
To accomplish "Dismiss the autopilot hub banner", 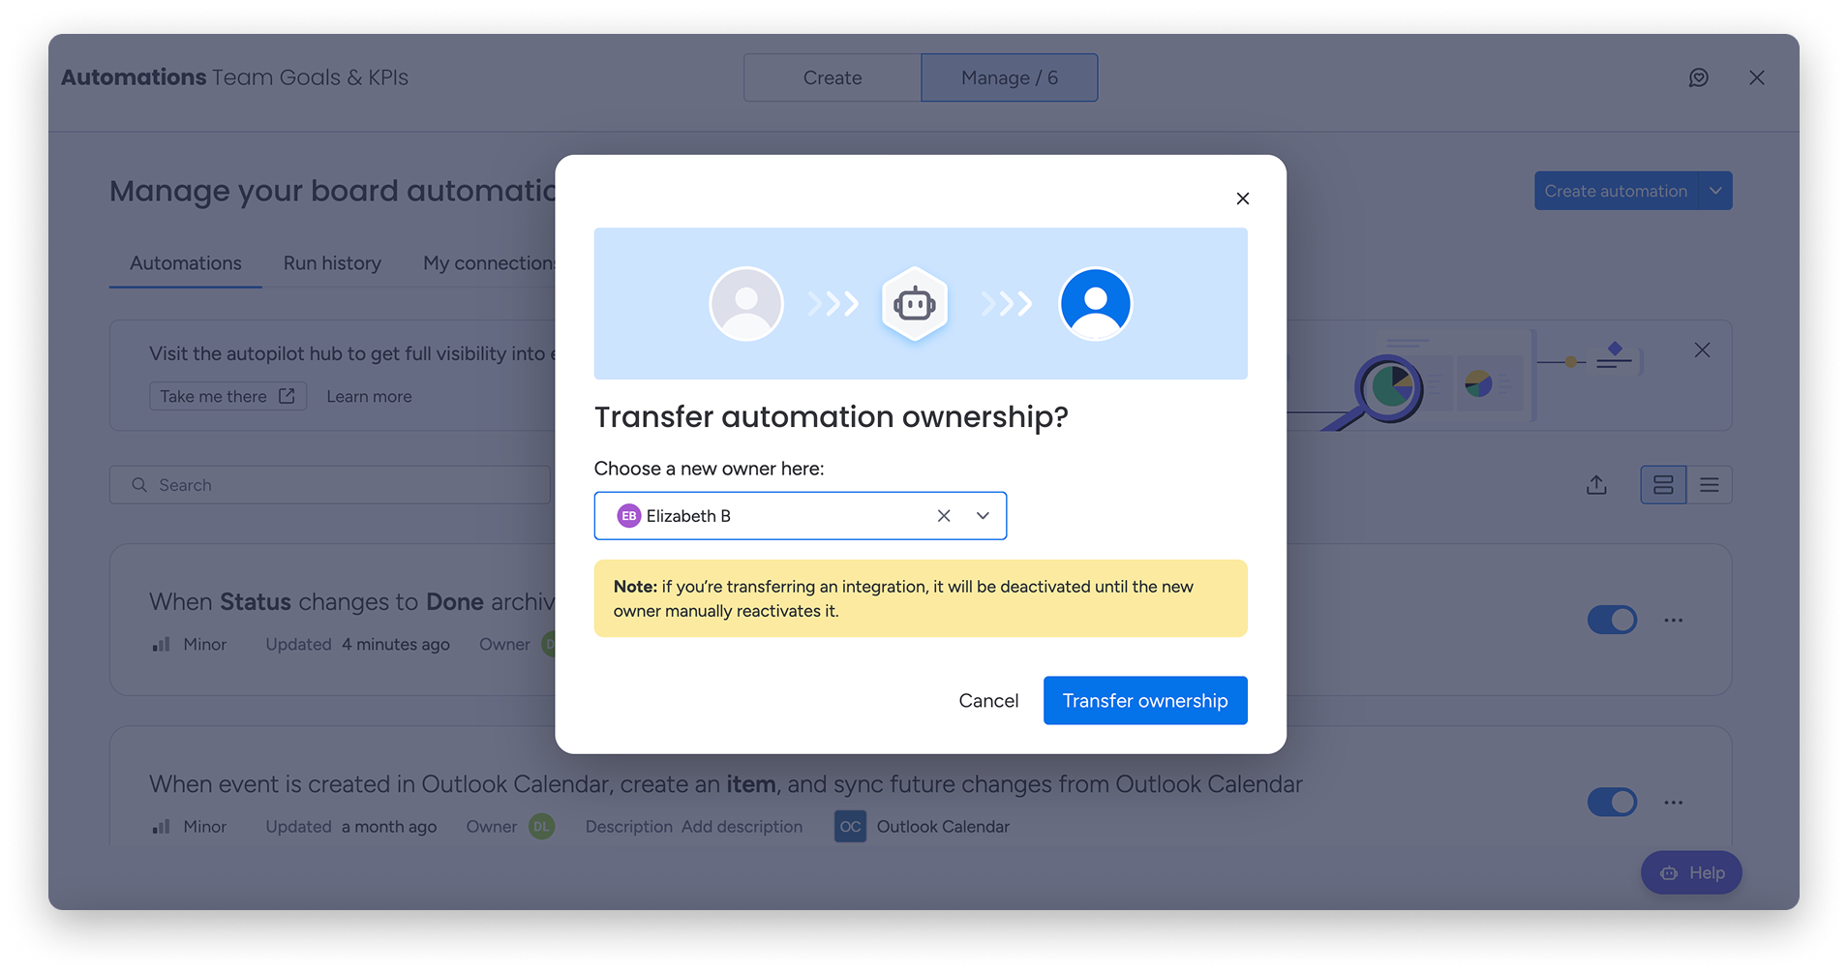I will (1702, 350).
